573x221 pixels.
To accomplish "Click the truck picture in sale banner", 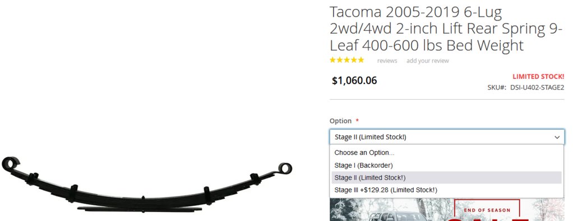I will pos(398,217).
